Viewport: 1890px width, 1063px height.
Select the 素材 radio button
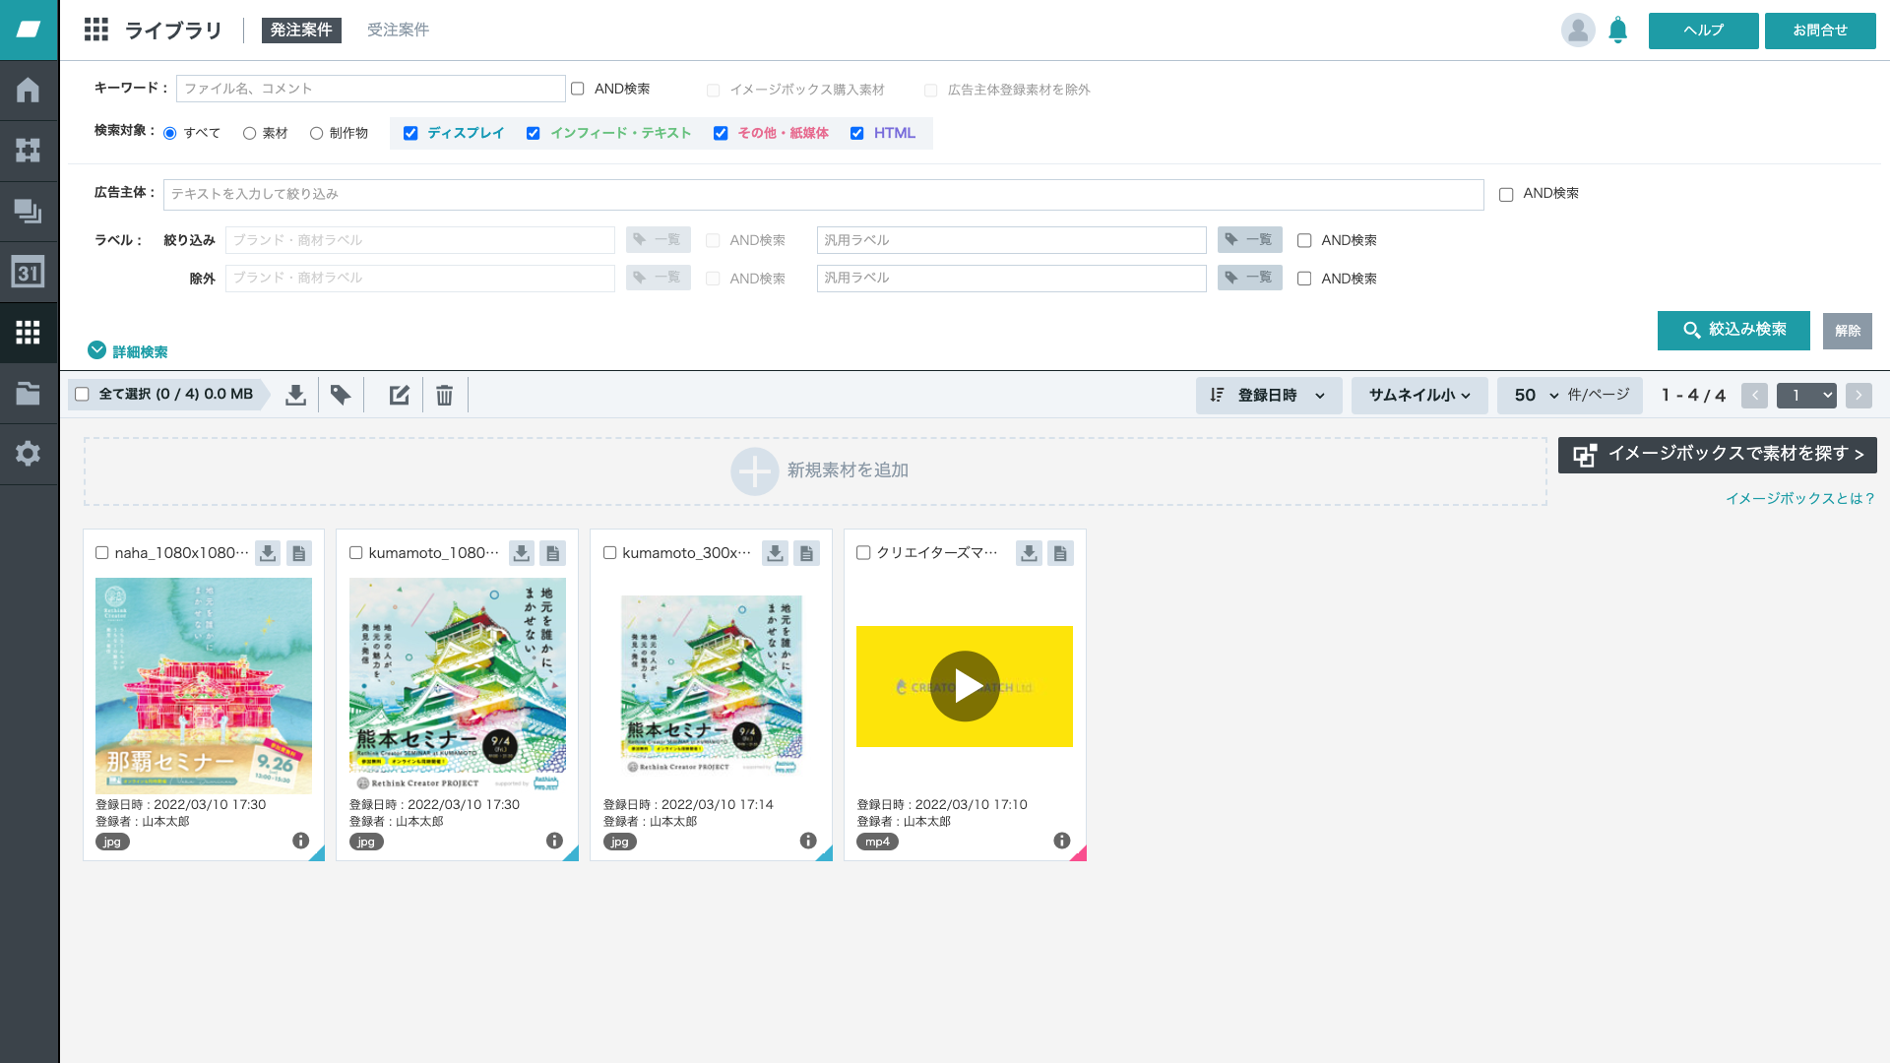click(250, 134)
